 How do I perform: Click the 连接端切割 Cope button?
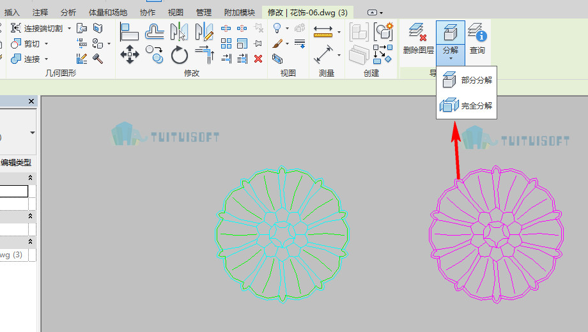click(x=37, y=29)
